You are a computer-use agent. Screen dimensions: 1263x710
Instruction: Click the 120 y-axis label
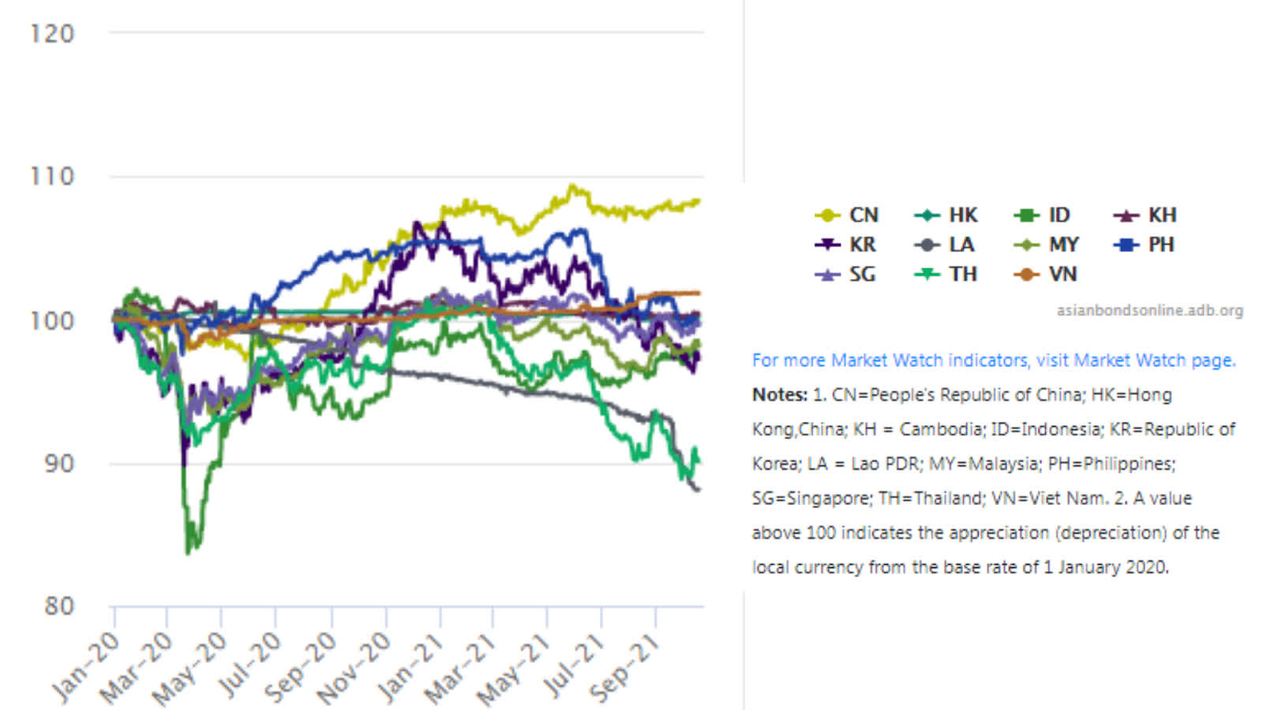click(52, 33)
